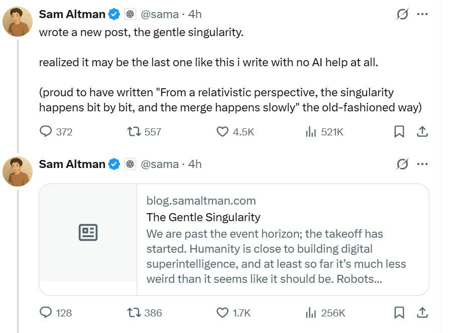
Task: Reply to the first Sam Altman post
Action: [46, 131]
